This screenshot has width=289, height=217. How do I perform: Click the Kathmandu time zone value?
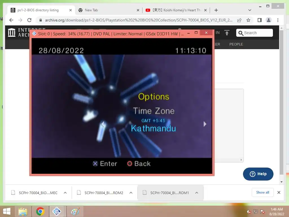(x=153, y=129)
